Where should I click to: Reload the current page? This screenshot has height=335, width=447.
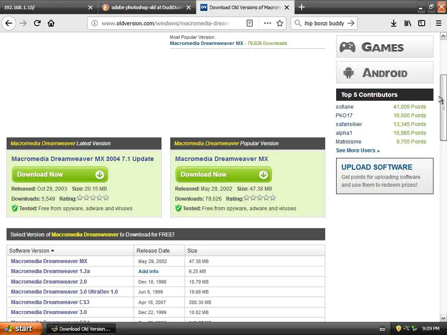click(37, 23)
